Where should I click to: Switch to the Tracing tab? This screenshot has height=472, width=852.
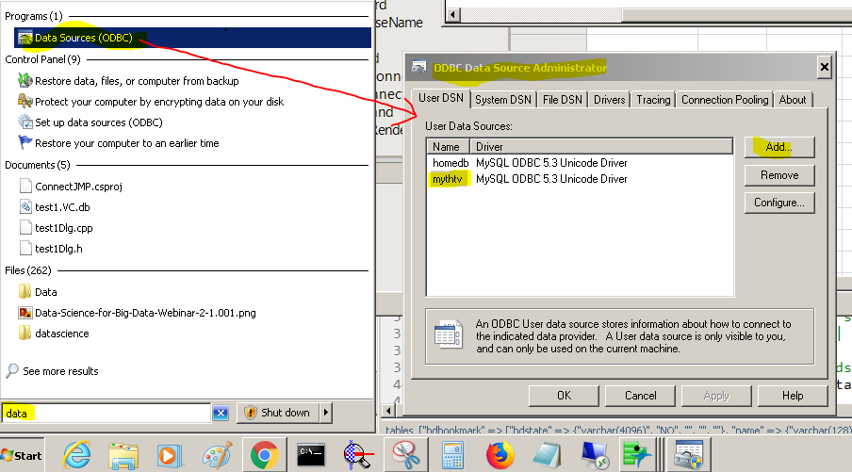653,100
